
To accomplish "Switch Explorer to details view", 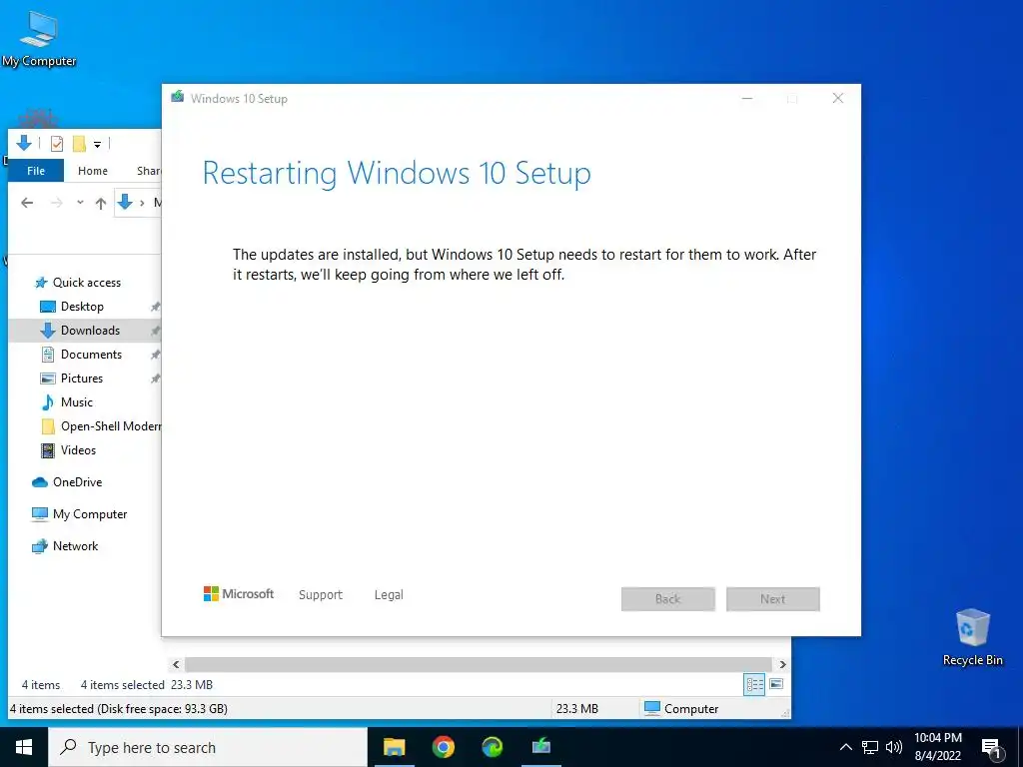I will (x=754, y=684).
